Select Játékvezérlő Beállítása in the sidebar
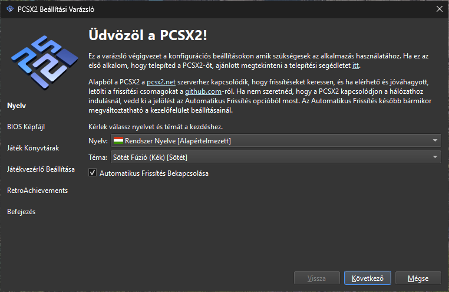The width and height of the screenshot is (449, 292). pos(41,169)
